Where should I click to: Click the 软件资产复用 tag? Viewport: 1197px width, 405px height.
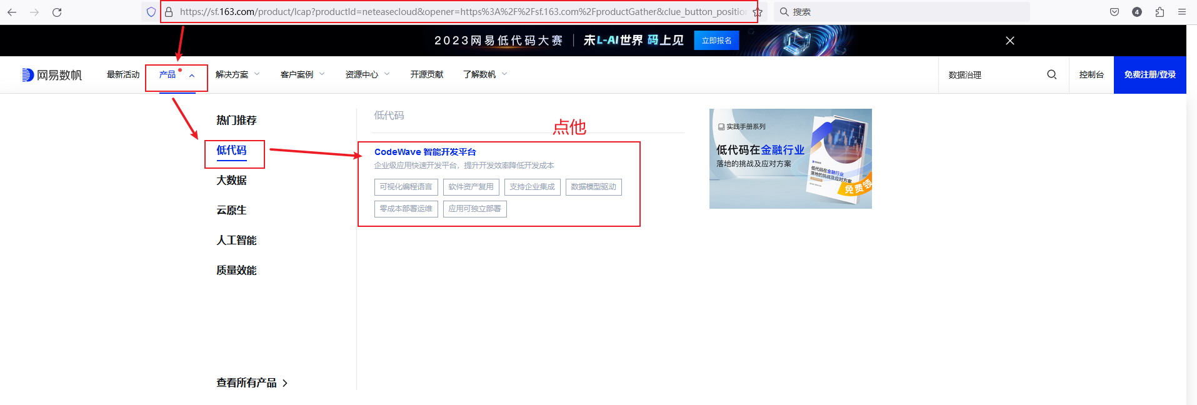(471, 187)
